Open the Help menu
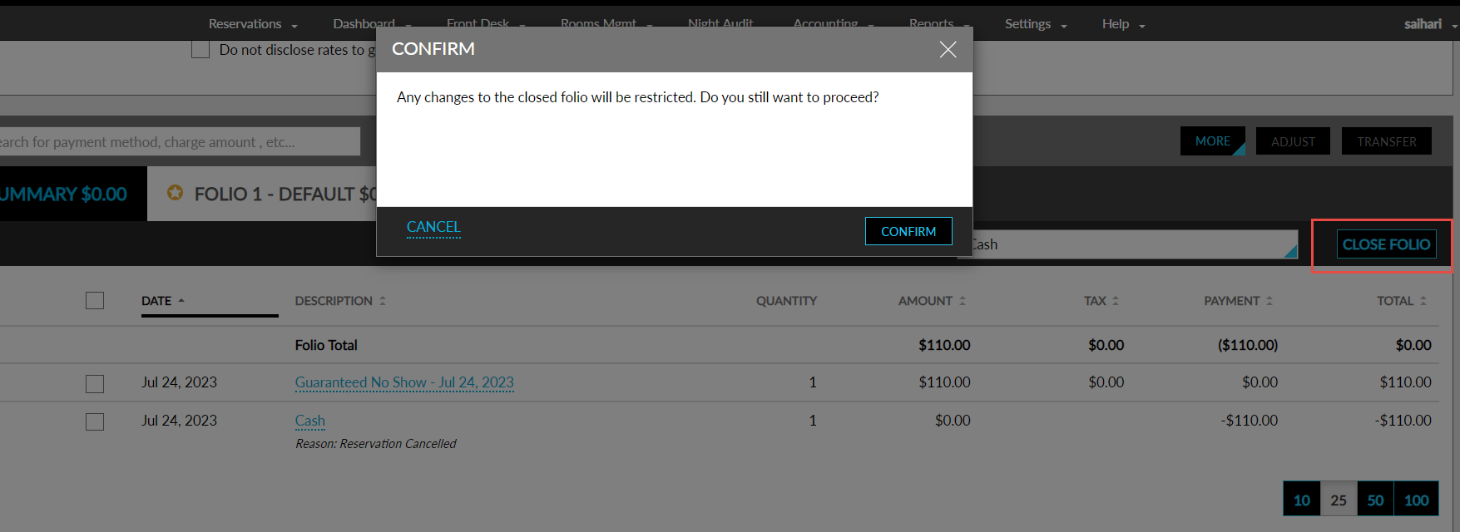Viewport: 1460px width, 532px height. [1124, 24]
